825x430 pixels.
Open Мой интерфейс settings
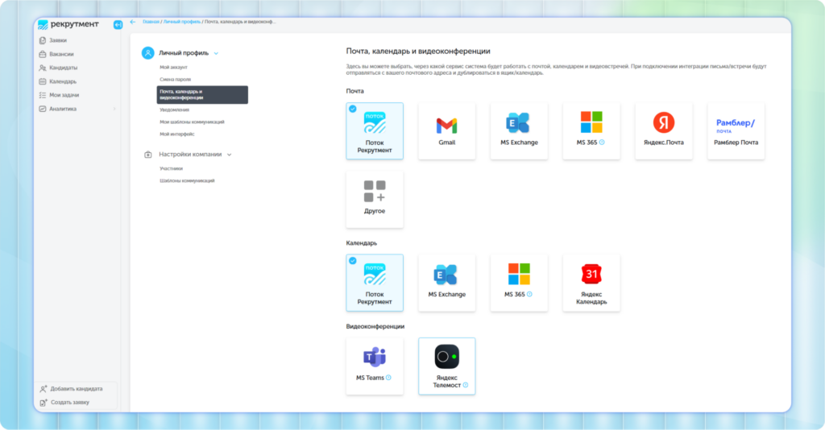tap(176, 134)
